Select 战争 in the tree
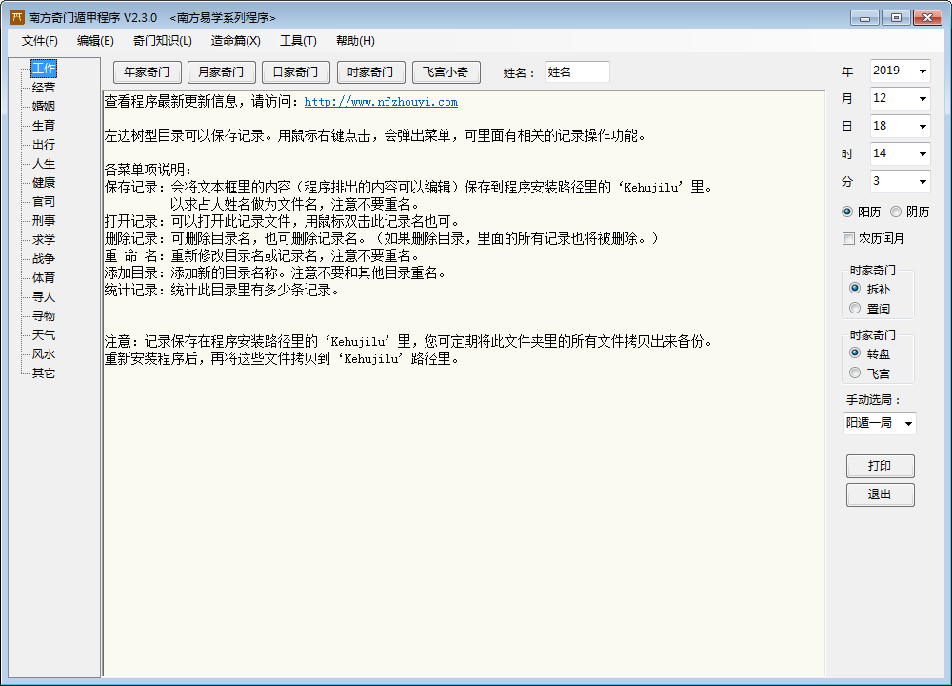 (x=44, y=259)
